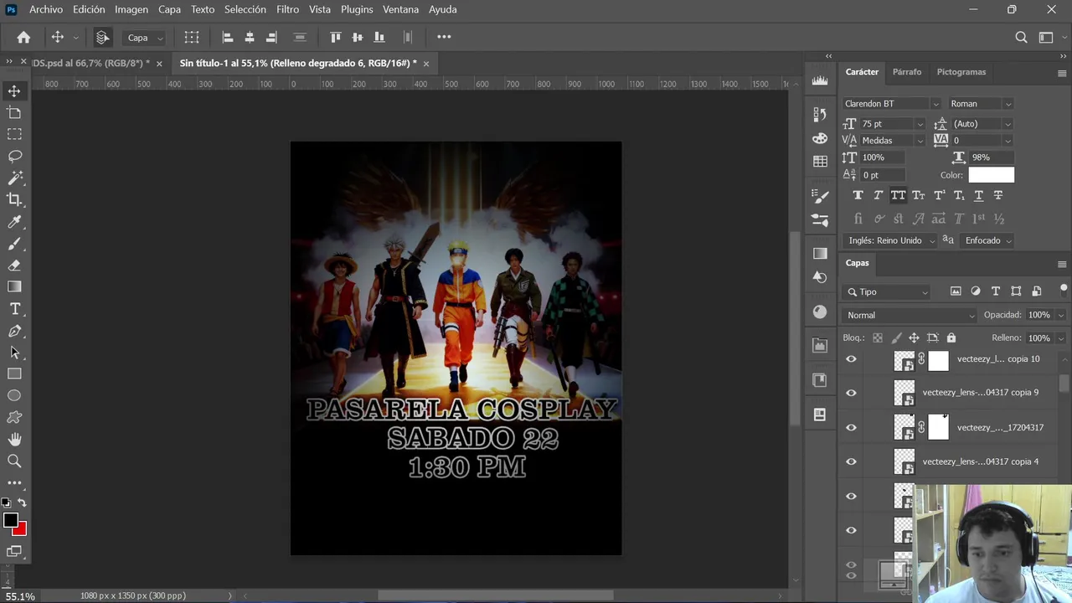Align left edges in options bar

coord(227,37)
